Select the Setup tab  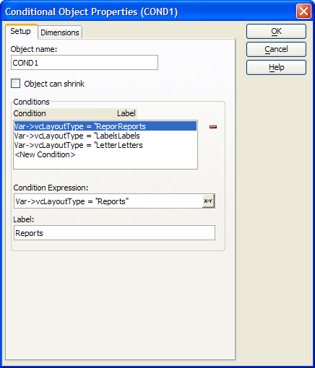[x=21, y=31]
